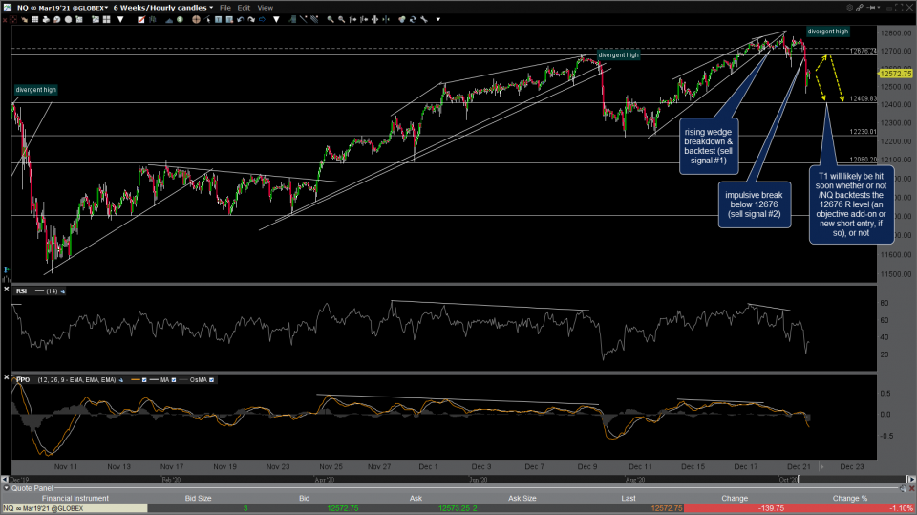This screenshot has height=515, width=917.
Task: Click the chart application icon at top-left
Action: point(7,7)
